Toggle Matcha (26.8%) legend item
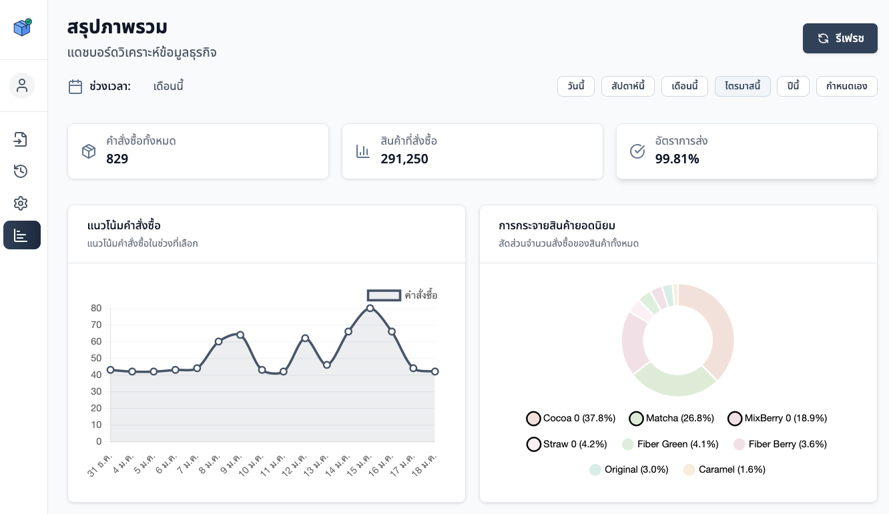The width and height of the screenshot is (889, 514). (672, 418)
